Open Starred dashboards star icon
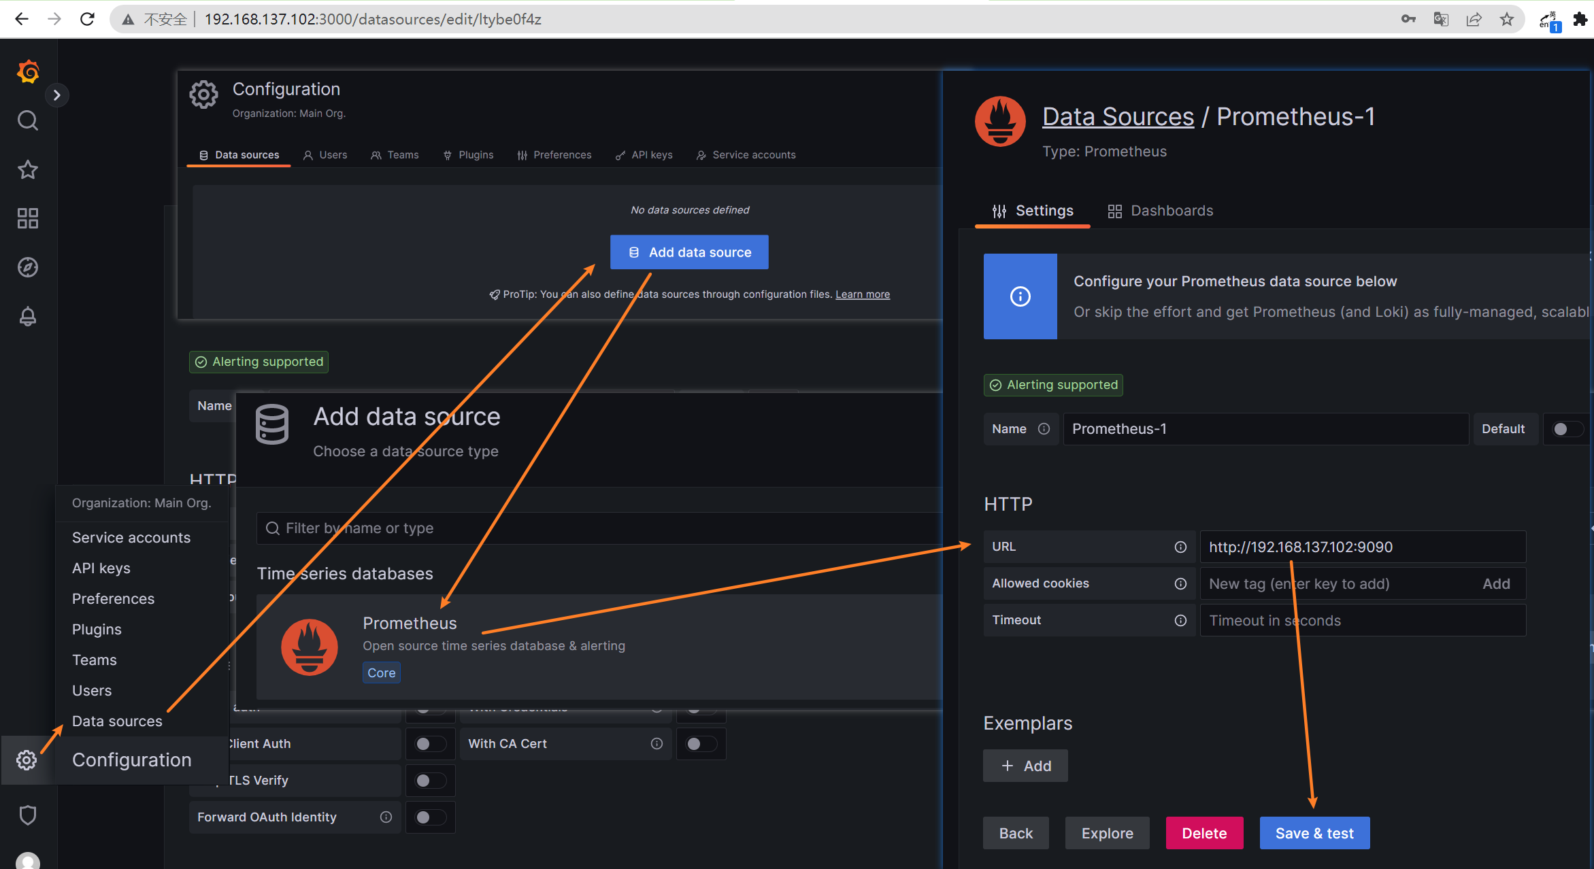Viewport: 1594px width, 869px height. point(28,169)
